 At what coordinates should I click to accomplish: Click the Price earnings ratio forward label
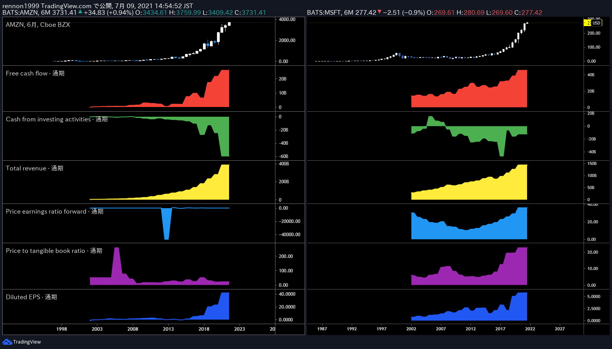point(55,211)
